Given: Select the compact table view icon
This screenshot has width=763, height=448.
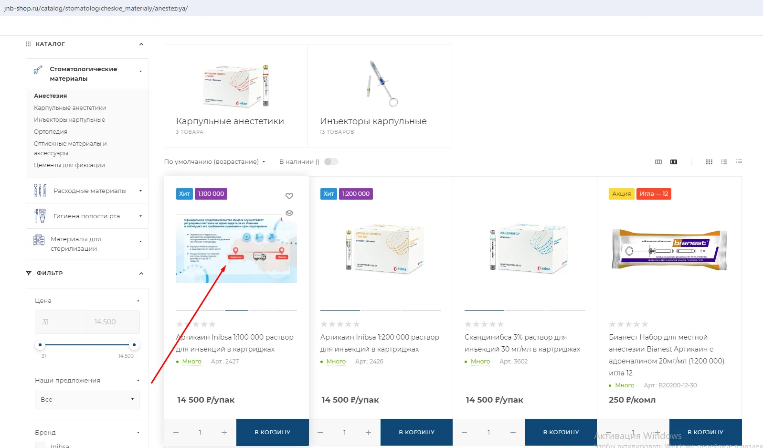Looking at the screenshot, I should 739,162.
